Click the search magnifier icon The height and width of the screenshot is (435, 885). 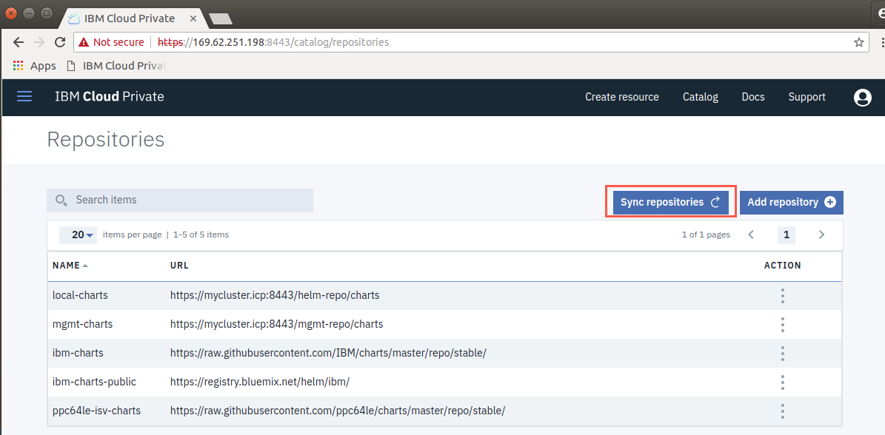61,200
